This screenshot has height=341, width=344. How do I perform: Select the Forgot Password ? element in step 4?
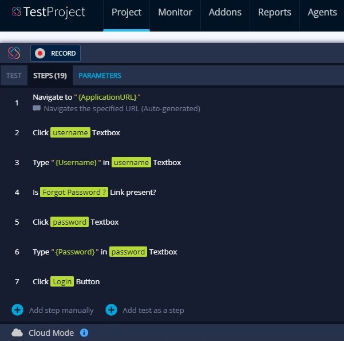[74, 193]
